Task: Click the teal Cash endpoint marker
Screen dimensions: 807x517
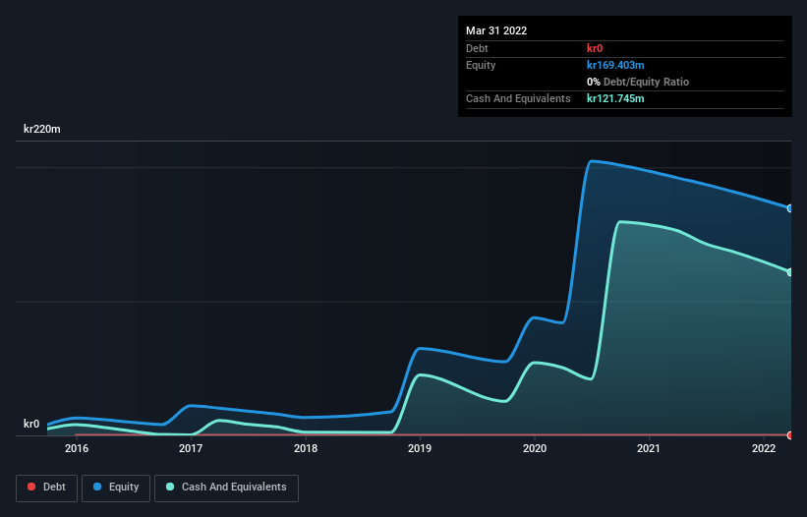Action: coord(790,272)
